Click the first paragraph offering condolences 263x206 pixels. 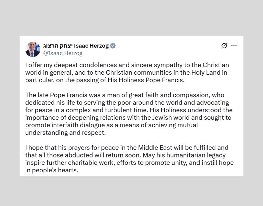127,73
